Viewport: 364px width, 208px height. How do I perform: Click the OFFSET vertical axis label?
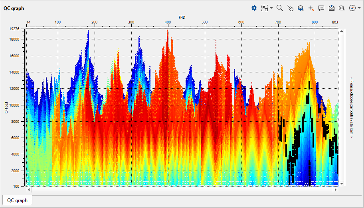click(6, 107)
